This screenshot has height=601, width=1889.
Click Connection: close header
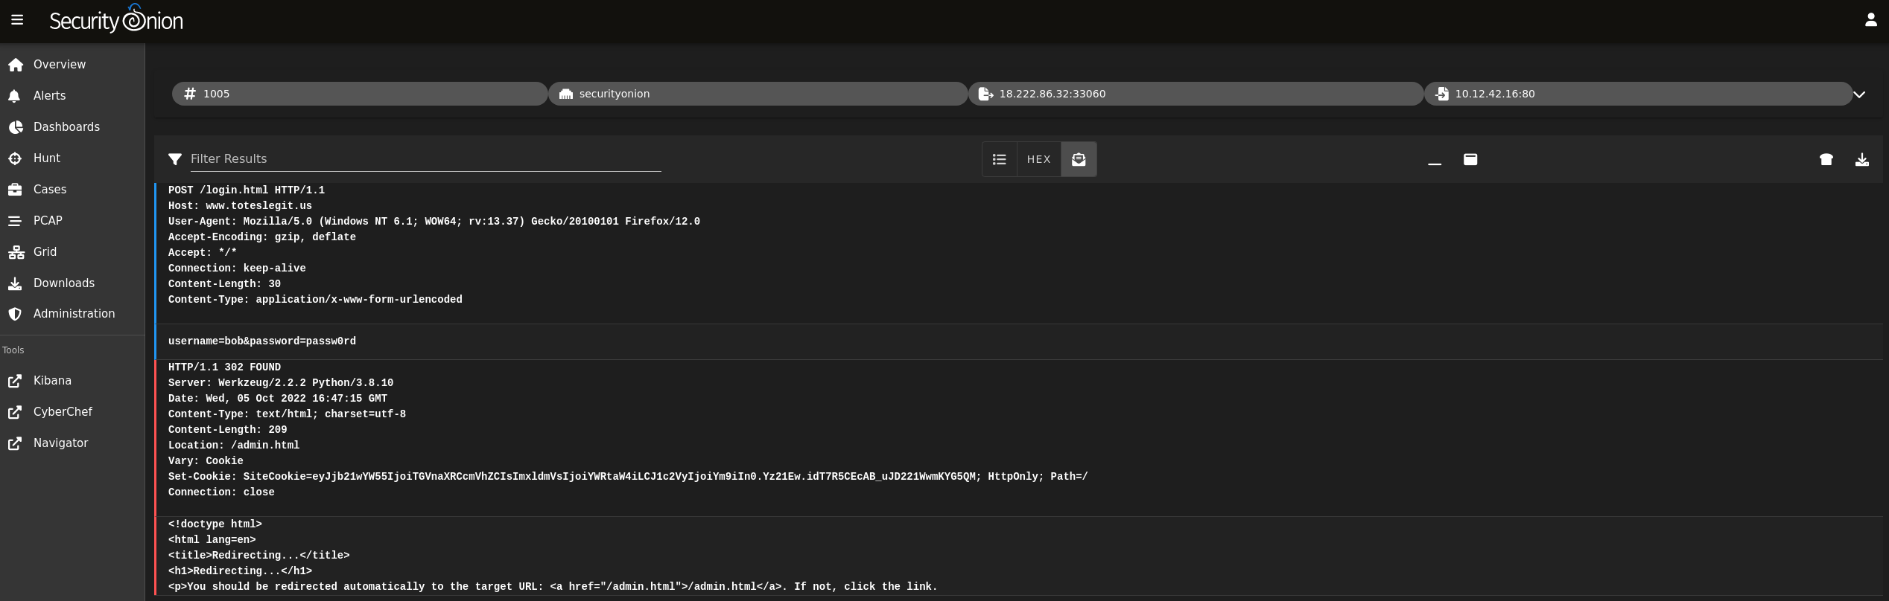point(221,492)
